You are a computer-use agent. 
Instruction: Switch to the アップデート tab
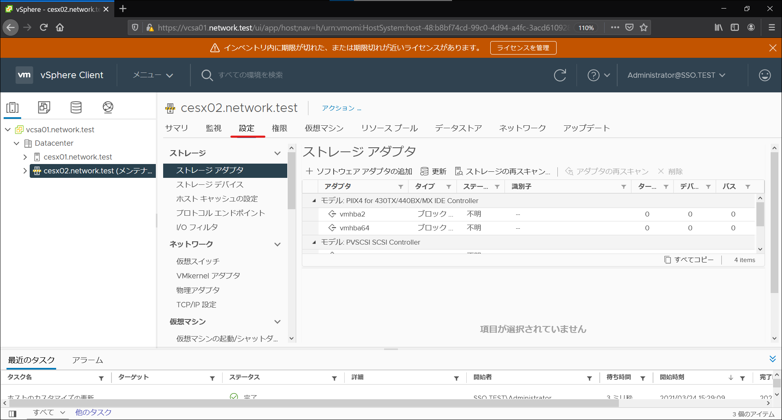[586, 128]
